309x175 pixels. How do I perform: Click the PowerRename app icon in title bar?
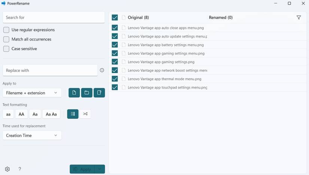3,3
